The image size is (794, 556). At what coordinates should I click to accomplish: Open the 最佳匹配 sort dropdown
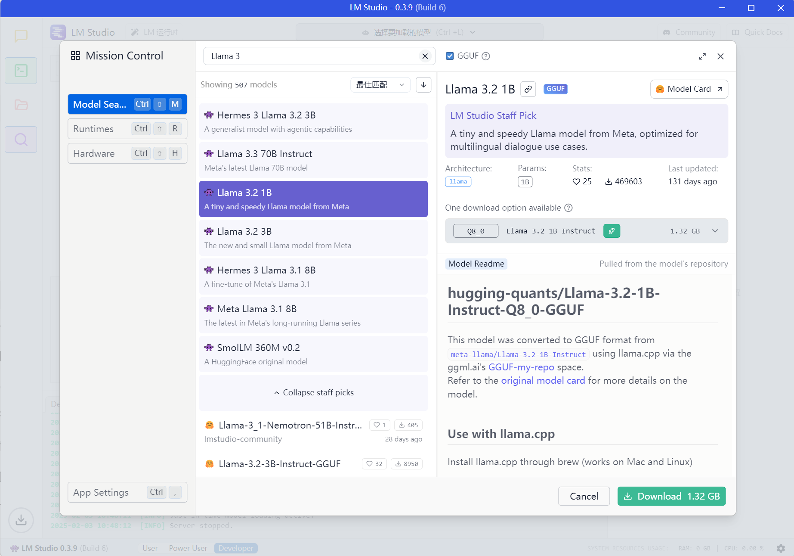380,85
